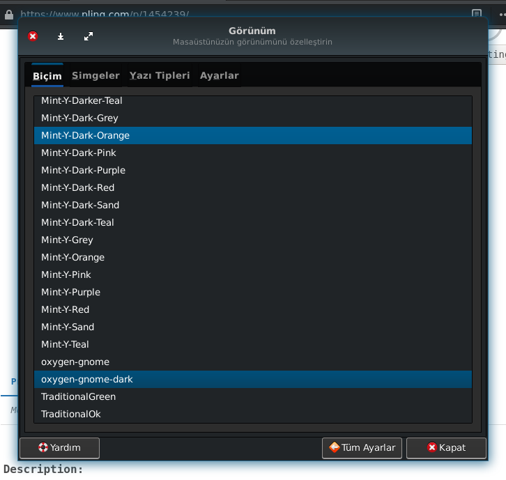Pick the Mint-Y-Dark-Sand theme

pos(253,205)
